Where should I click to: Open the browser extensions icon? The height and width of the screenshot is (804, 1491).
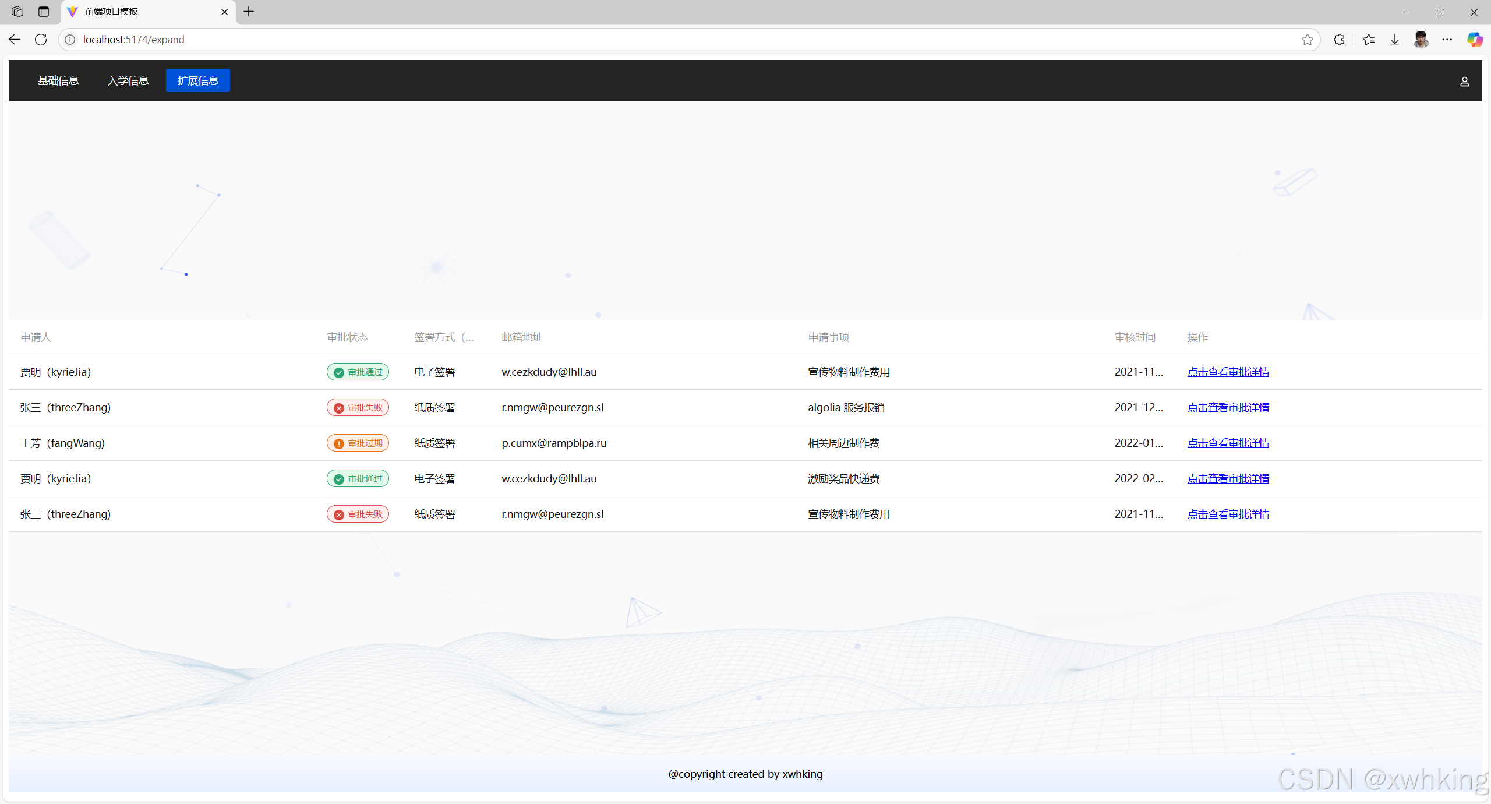click(1339, 40)
